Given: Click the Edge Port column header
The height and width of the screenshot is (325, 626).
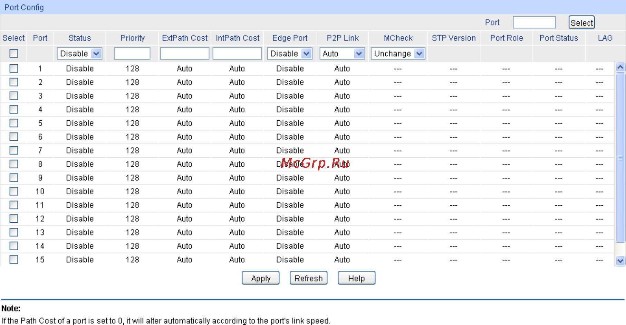Looking at the screenshot, I should tap(290, 38).
